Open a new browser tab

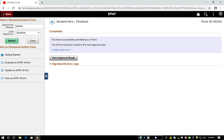(42, 2)
